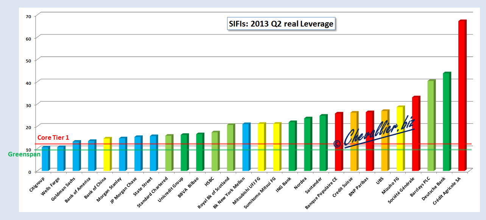The image size is (486, 220).
Task: Click the 60 value on the vertical axis
Action: click(28, 38)
